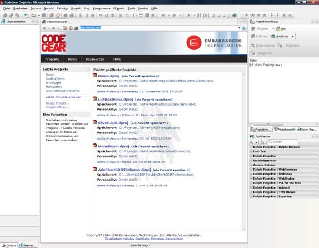Save MenuDemo.dproj as Favorit
The width and height of the screenshot is (319, 248).
pos(150,146)
